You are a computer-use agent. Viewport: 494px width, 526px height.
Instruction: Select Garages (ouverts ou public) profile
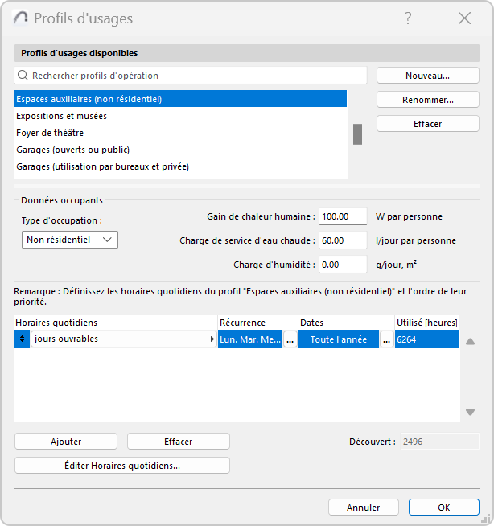coord(73,150)
